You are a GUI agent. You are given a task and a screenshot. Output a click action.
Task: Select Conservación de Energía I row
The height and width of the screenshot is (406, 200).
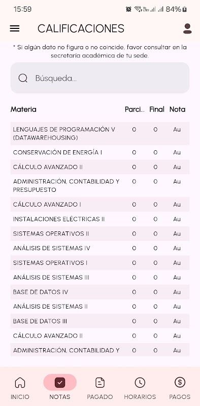tap(100, 153)
